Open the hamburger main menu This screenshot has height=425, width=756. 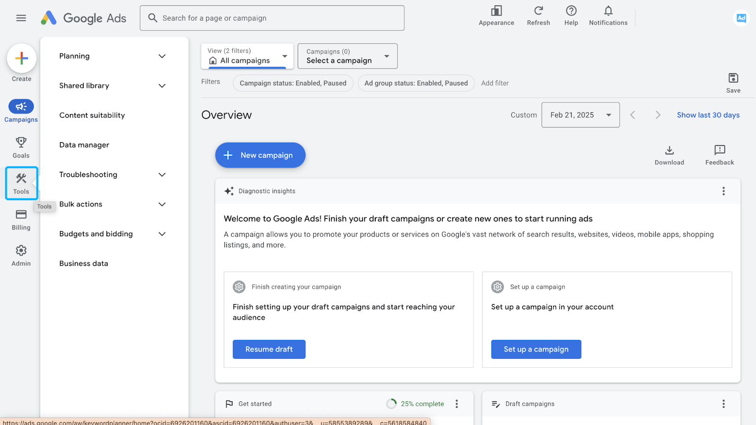(x=21, y=18)
